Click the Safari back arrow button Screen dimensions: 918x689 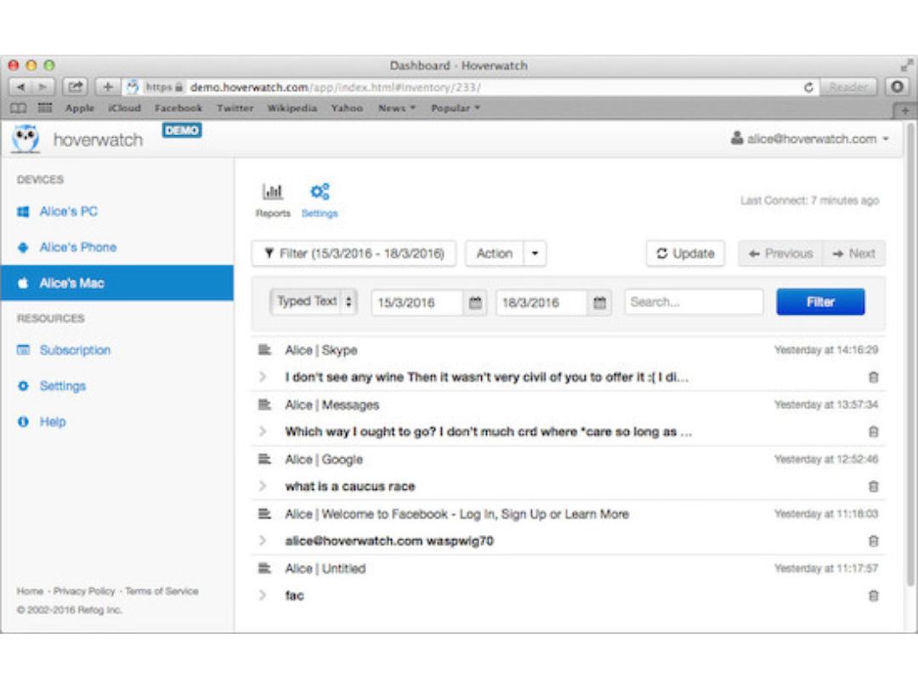[x=20, y=88]
